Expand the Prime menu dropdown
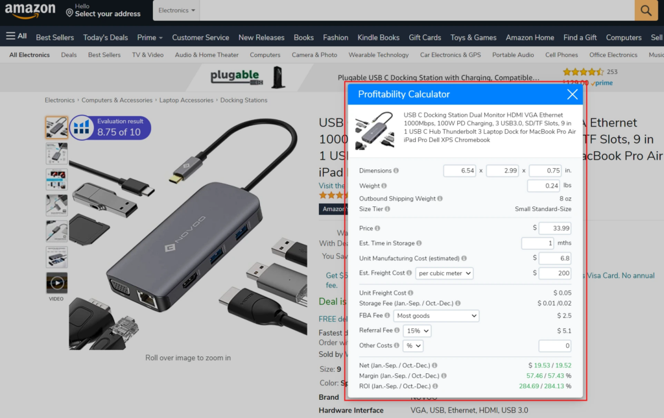This screenshot has width=664, height=418. click(150, 37)
